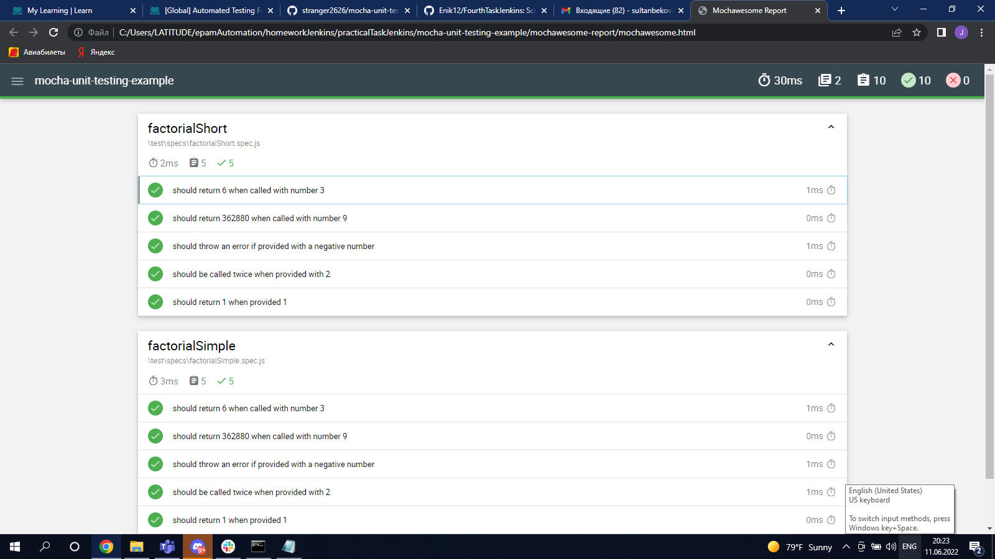Image resolution: width=995 pixels, height=559 pixels.
Task: Click the failed tests icon showing 0
Action: [953, 80]
